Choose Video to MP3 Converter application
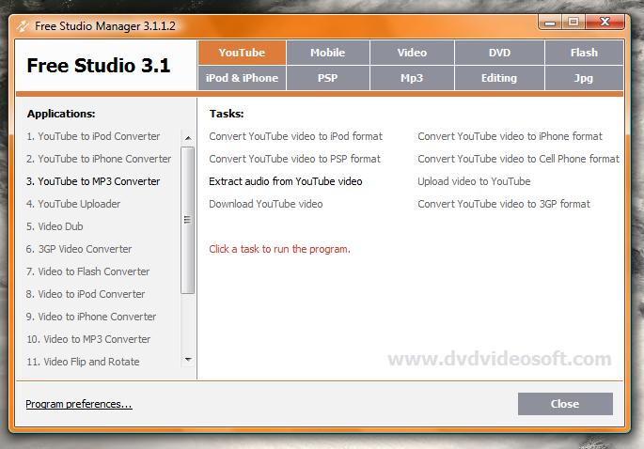Viewport: 644px width, 449px height. tap(88, 339)
